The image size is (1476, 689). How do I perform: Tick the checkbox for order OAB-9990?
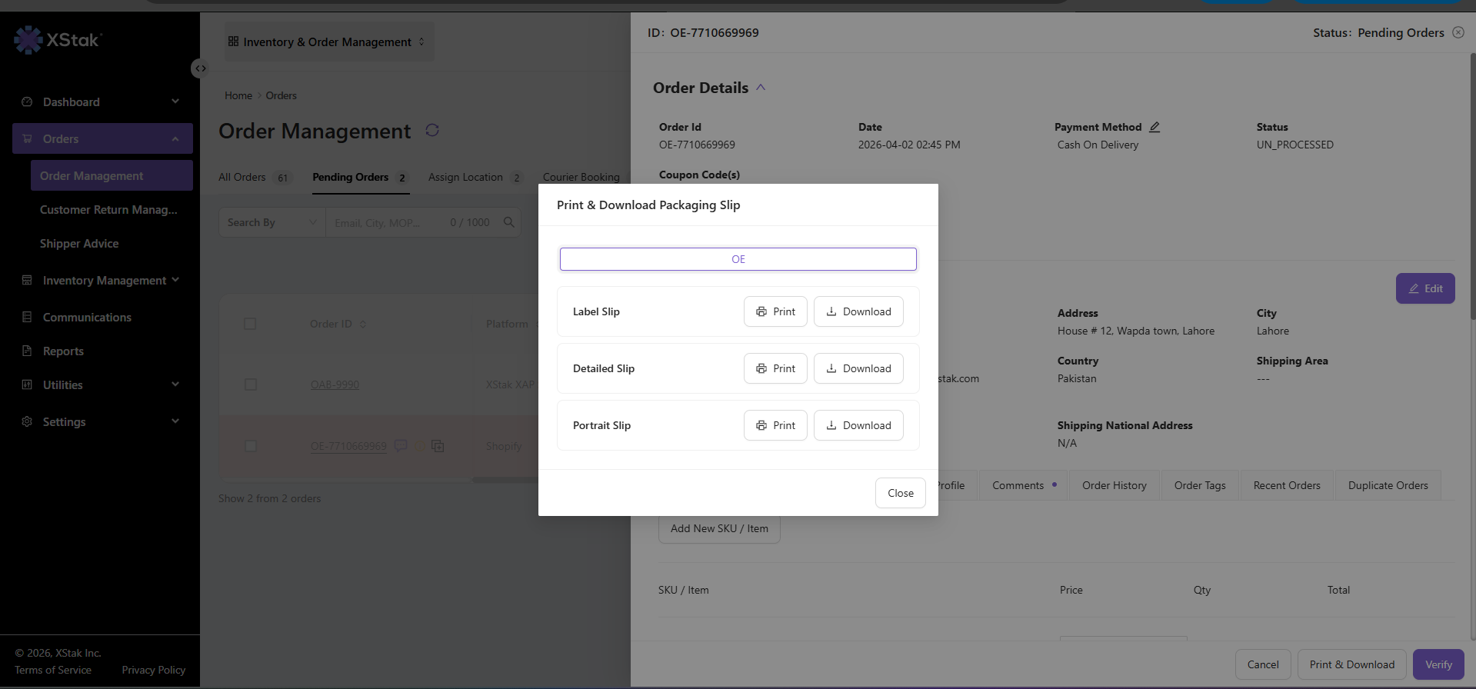click(251, 384)
